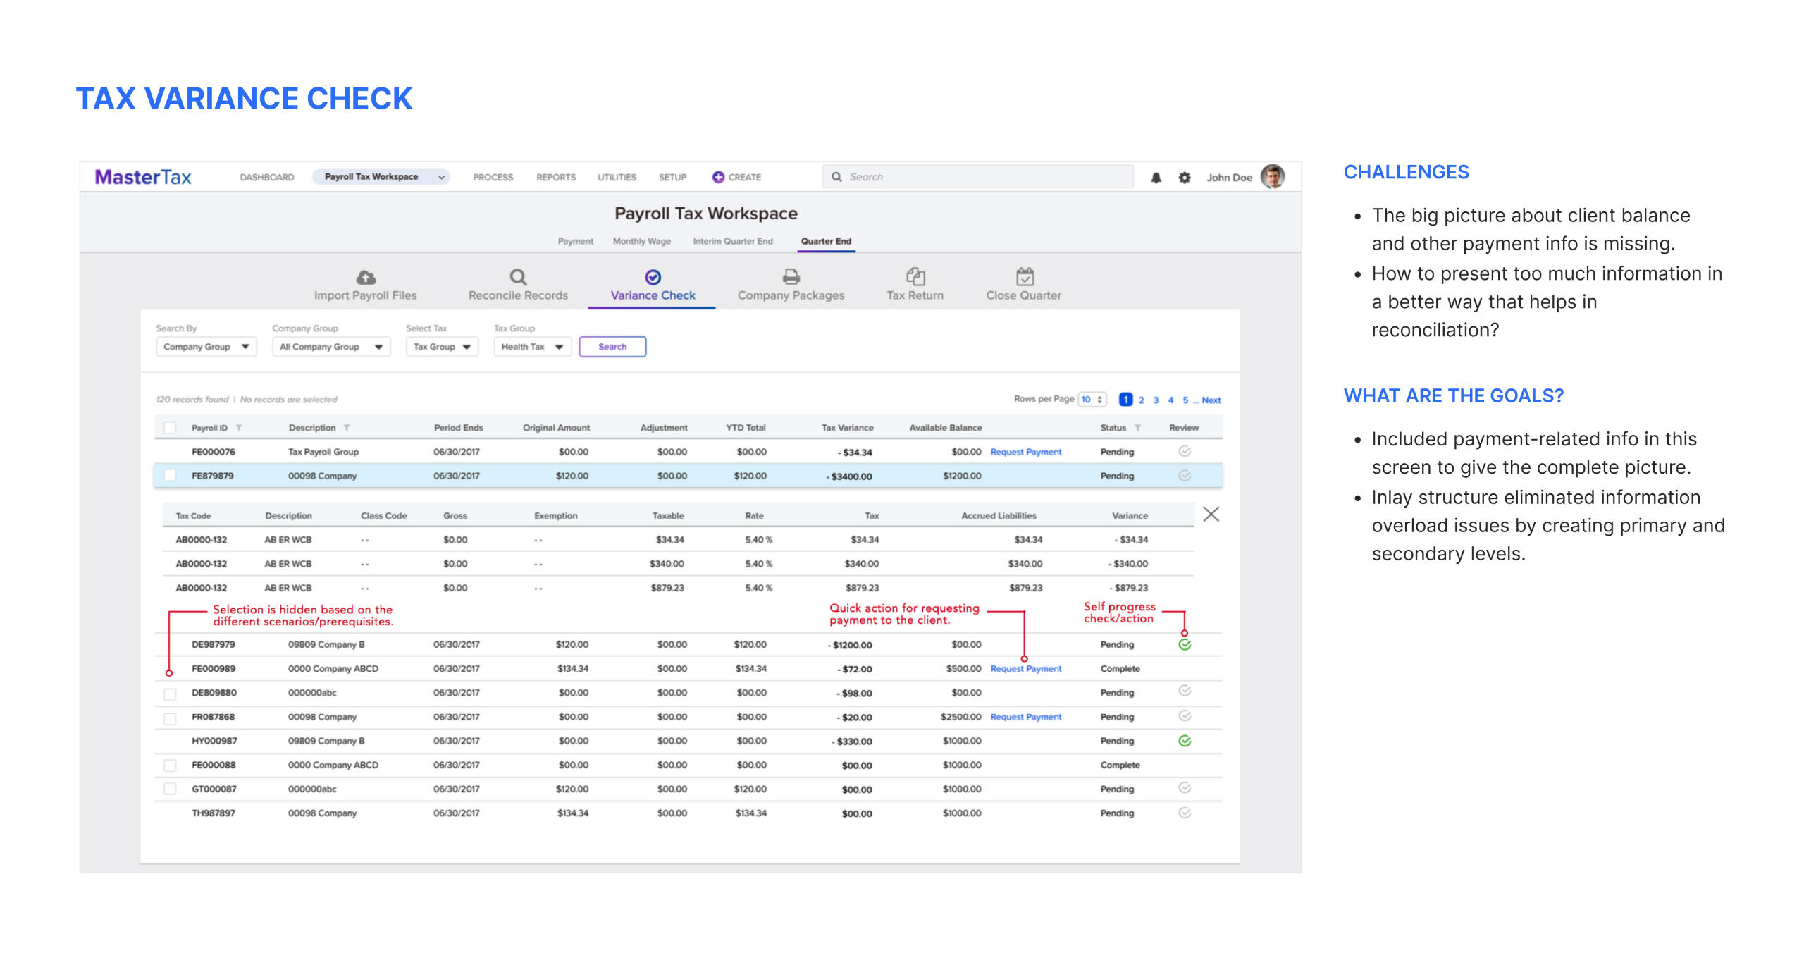This screenshot has height=953, width=1804.
Task: Open the Tax Return documents icon
Action: (x=915, y=276)
